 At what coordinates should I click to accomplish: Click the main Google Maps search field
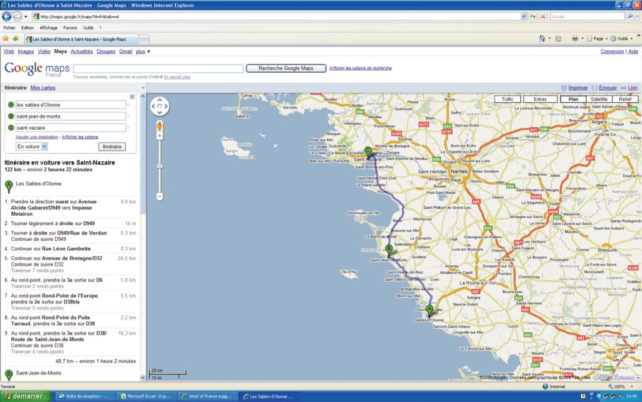point(158,68)
